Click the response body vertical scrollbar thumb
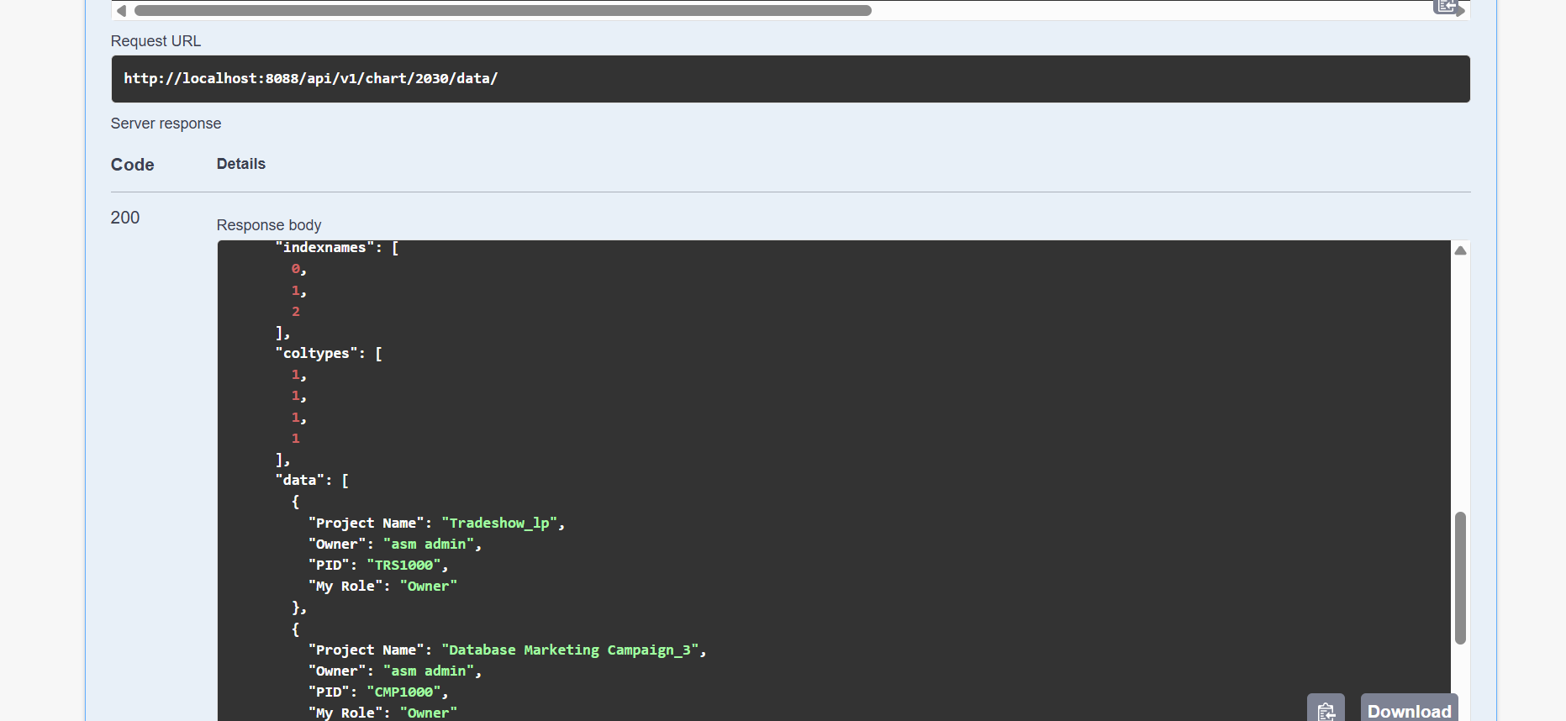Screen dimensions: 1566x721 1461,578
